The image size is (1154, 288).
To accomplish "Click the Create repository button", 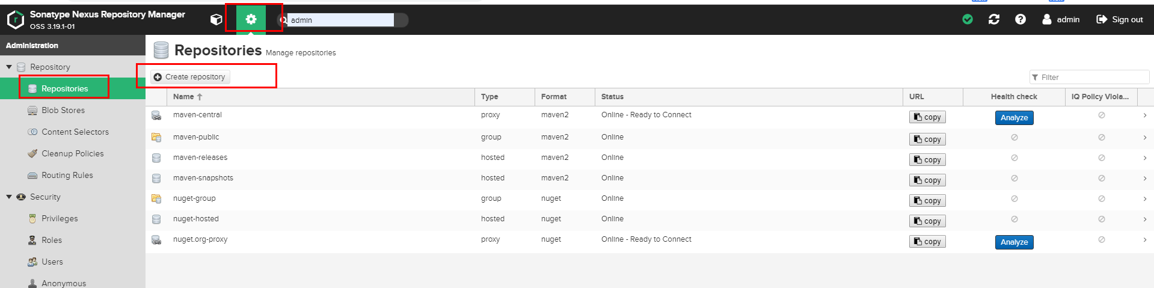I will 190,77.
